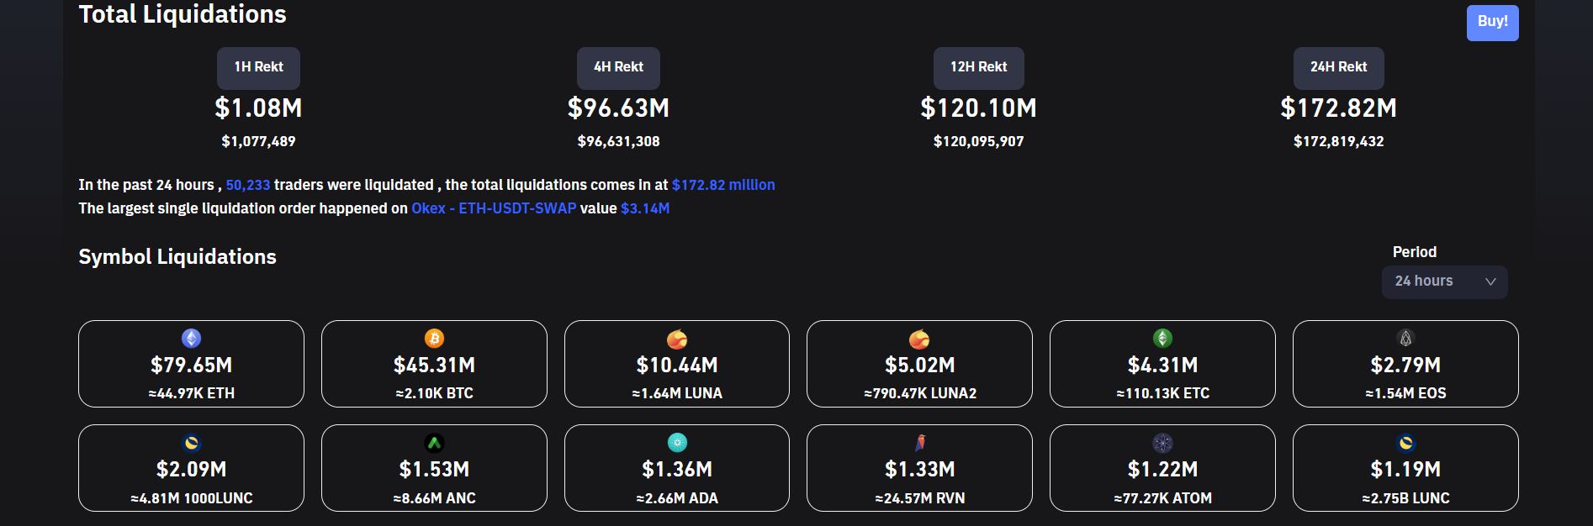This screenshot has width=1593, height=526.
Task: Click the ≈1.64M LUNA quantity
Action: [677, 393]
